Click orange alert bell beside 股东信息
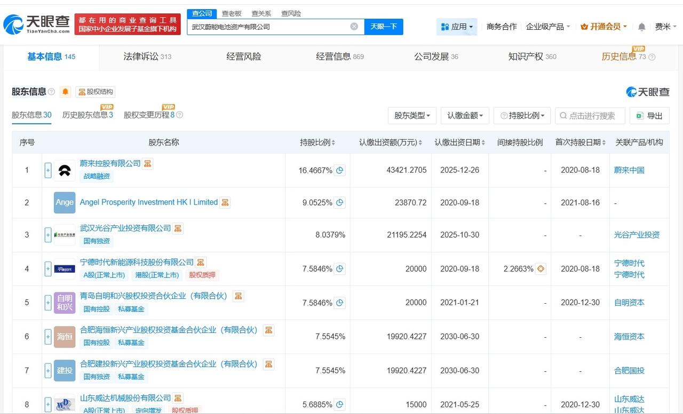The width and height of the screenshot is (683, 414). point(65,92)
